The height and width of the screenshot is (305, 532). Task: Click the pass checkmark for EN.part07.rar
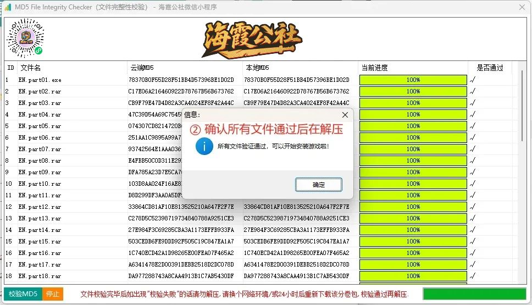click(x=473, y=149)
